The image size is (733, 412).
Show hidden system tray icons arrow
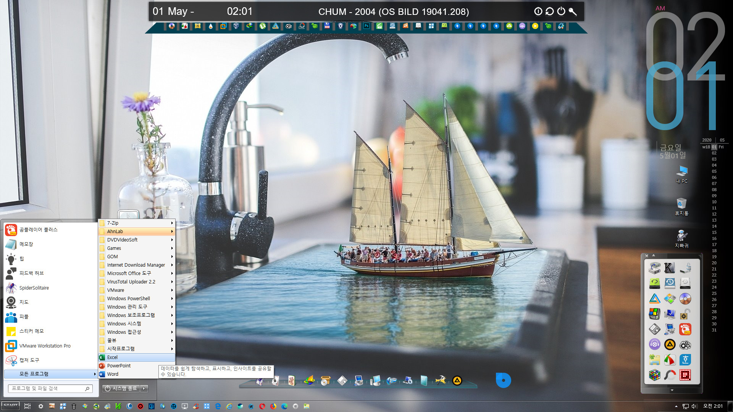pyautogui.click(x=676, y=406)
